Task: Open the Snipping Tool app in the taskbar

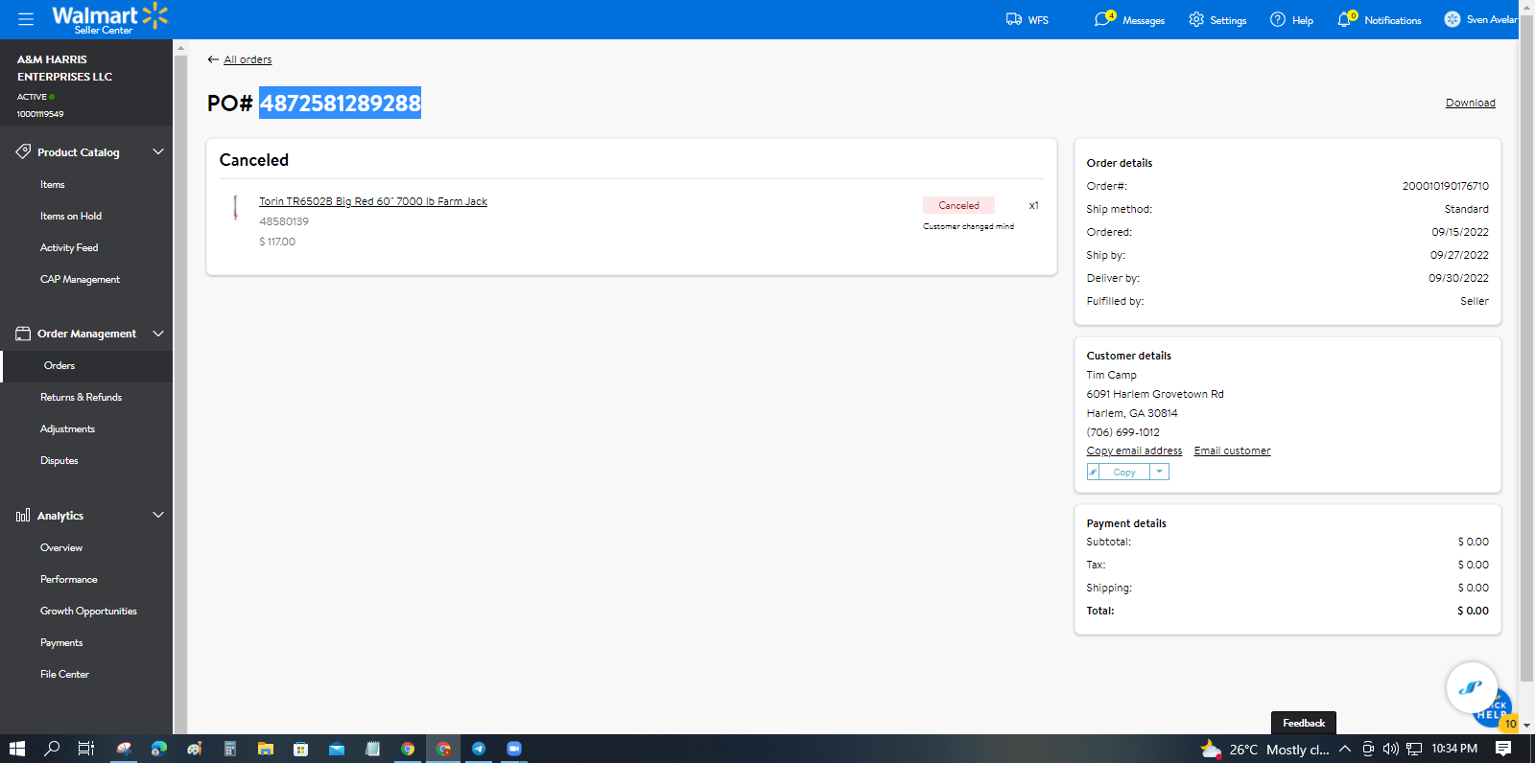Action: (124, 749)
